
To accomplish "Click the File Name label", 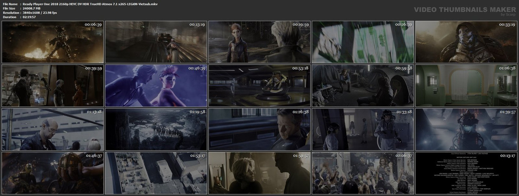I will (10, 4).
